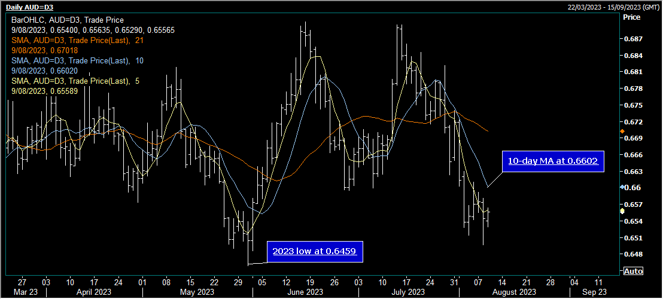This screenshot has height=299, width=663.
Task: Click the '22/03/2023 - 15/09/2023 (GMT)' date range
Action: tap(613, 7)
